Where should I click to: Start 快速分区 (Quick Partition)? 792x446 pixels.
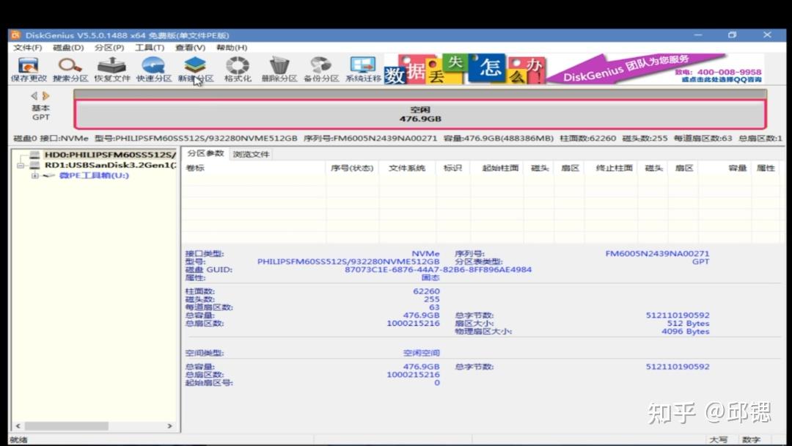click(x=153, y=69)
